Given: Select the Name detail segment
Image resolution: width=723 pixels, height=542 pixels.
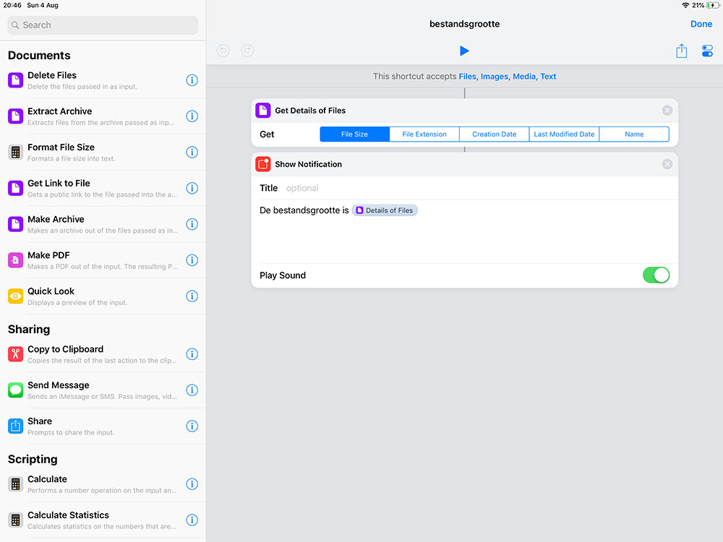Looking at the screenshot, I should coord(634,134).
